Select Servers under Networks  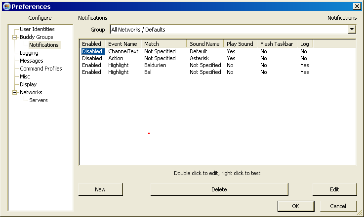click(39, 100)
